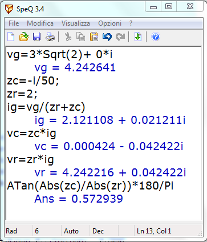Click the result Ans = 0.572939

(x=79, y=199)
